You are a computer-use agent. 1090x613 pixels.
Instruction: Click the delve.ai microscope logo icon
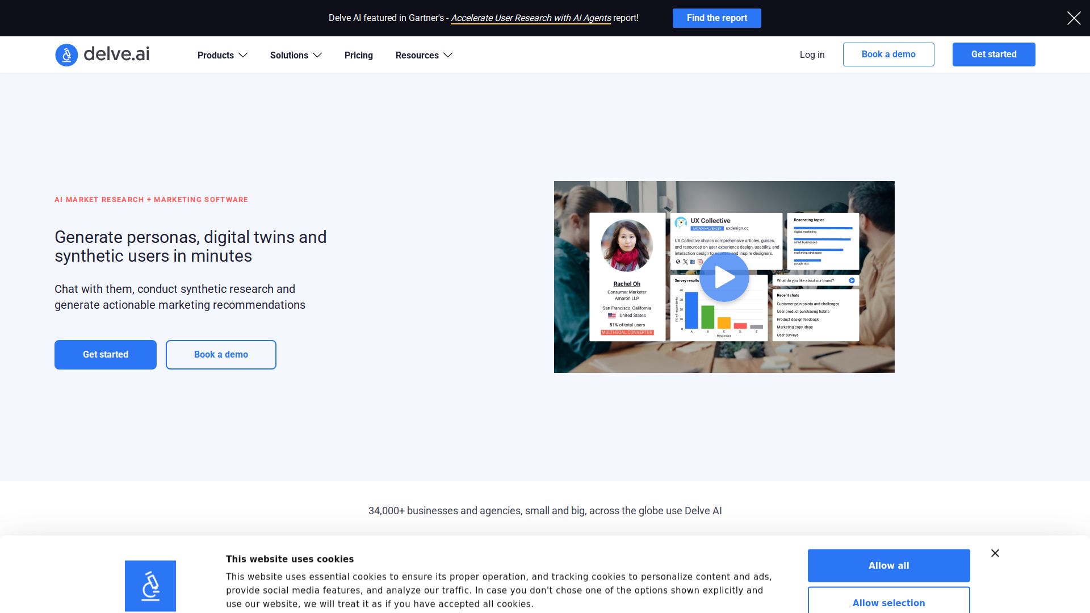(x=66, y=55)
